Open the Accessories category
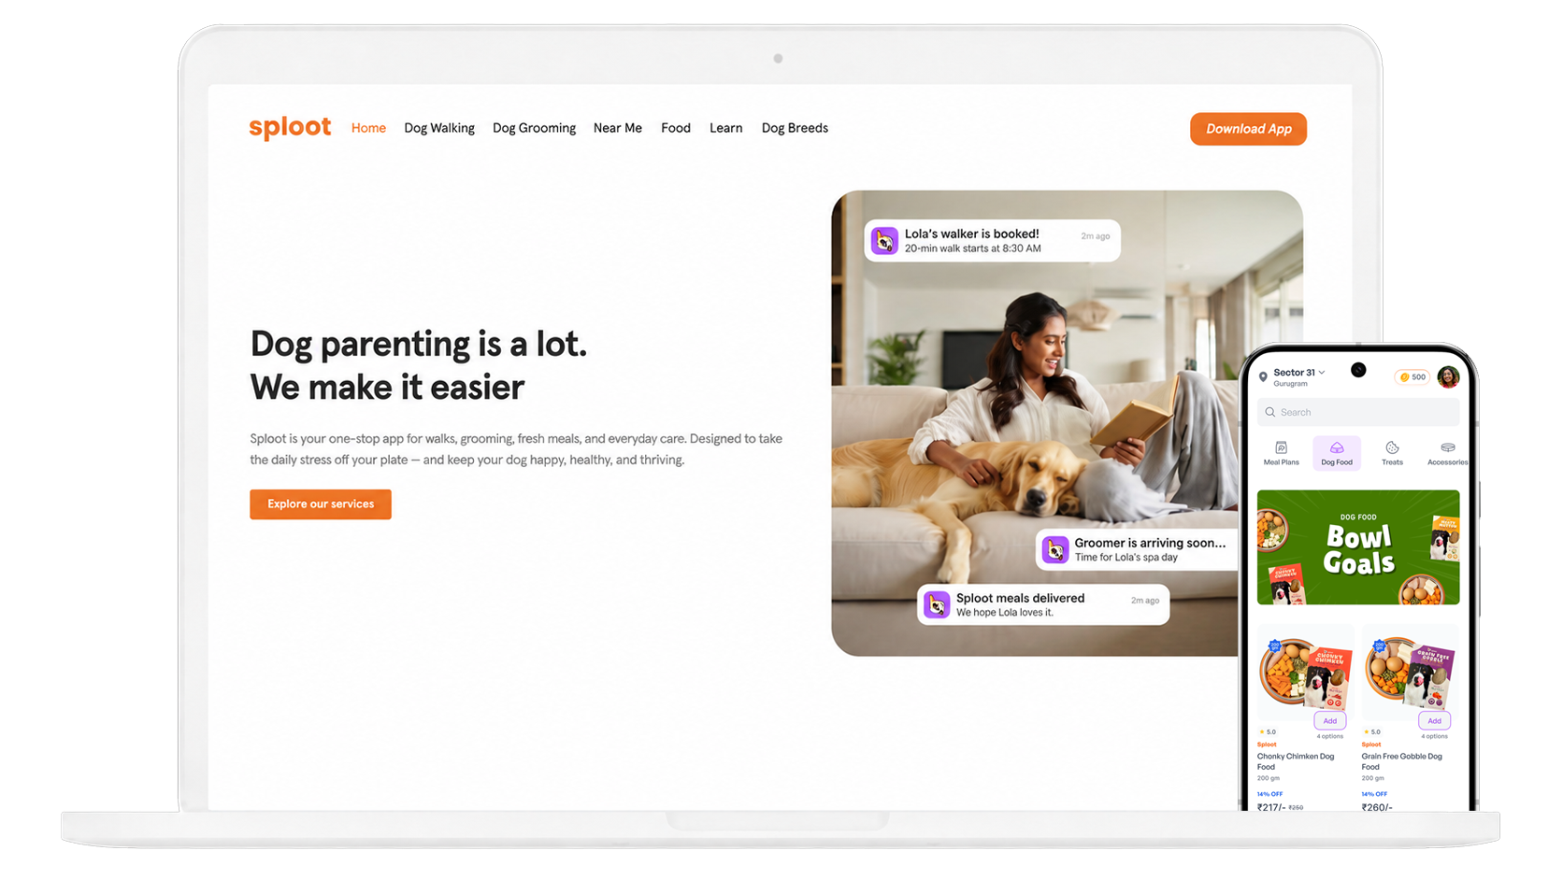The height and width of the screenshot is (879, 1563). pos(1447,453)
